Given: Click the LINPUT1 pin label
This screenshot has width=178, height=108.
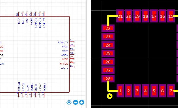Looking at the screenshot, I should pos(36,23).
